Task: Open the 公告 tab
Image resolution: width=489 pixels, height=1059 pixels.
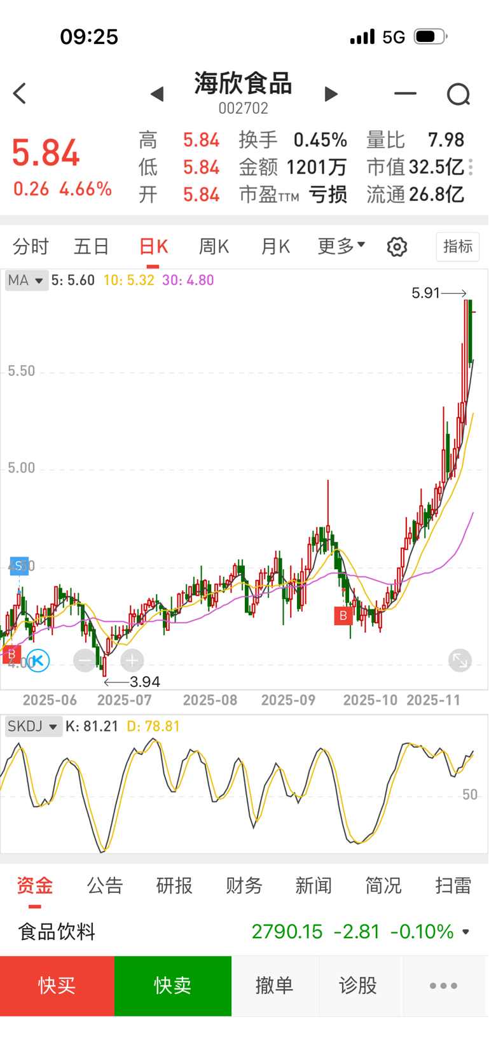Action: 105,885
